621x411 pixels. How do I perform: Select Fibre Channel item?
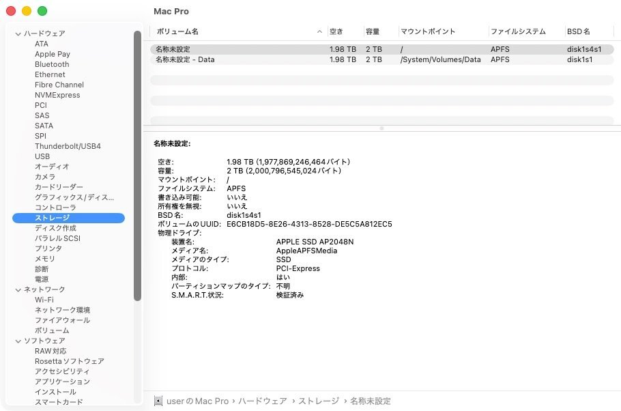pos(59,85)
